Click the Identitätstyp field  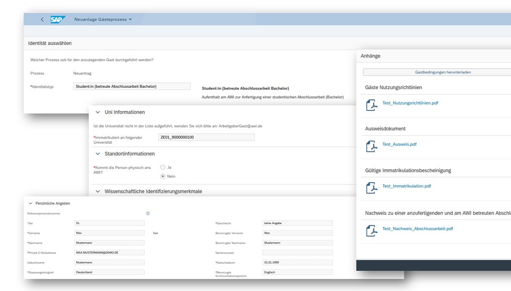(x=132, y=86)
